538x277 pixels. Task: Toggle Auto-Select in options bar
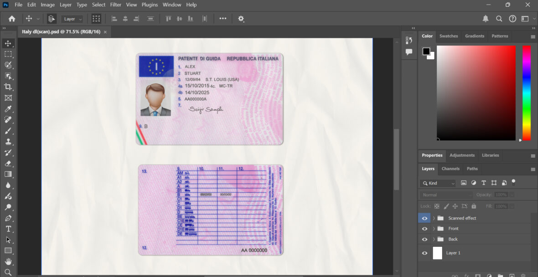52,19
